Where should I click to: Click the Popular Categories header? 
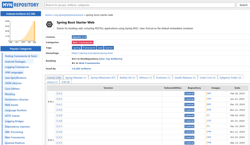21,49
